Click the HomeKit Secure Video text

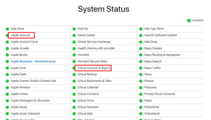[x=93, y=61]
